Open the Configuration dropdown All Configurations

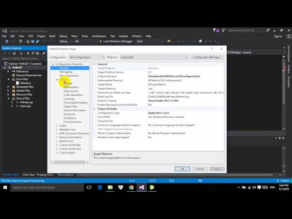pos(87,57)
